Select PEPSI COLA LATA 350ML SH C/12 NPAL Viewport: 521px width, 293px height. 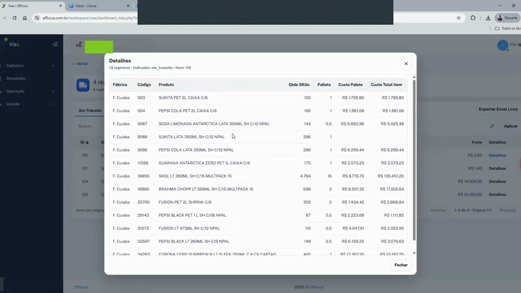196,150
